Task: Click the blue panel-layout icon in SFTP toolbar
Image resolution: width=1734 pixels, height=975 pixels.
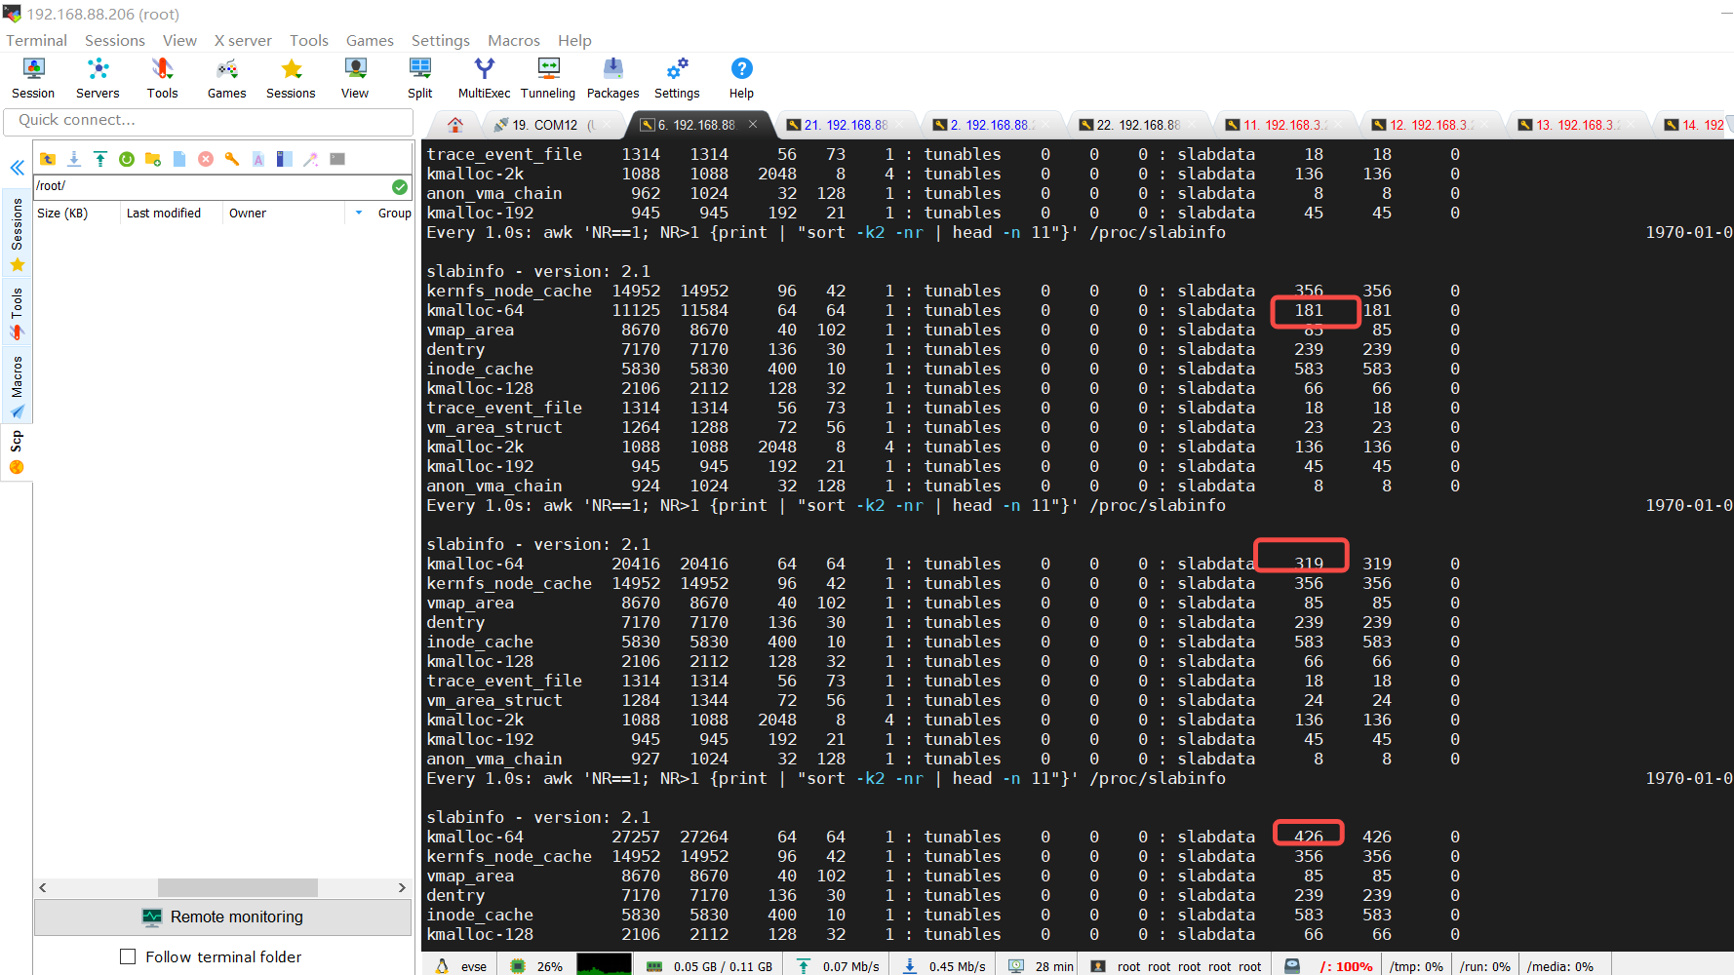Action: click(x=285, y=159)
